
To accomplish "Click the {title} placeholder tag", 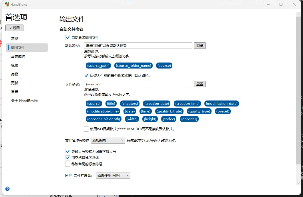I will click(x=111, y=104).
